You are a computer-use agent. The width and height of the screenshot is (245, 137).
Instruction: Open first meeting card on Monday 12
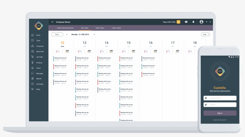pyautogui.click(x=62, y=59)
